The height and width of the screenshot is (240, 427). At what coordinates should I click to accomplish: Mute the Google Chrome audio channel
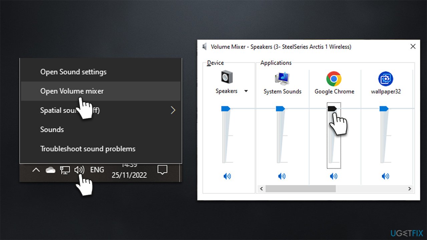point(334,176)
